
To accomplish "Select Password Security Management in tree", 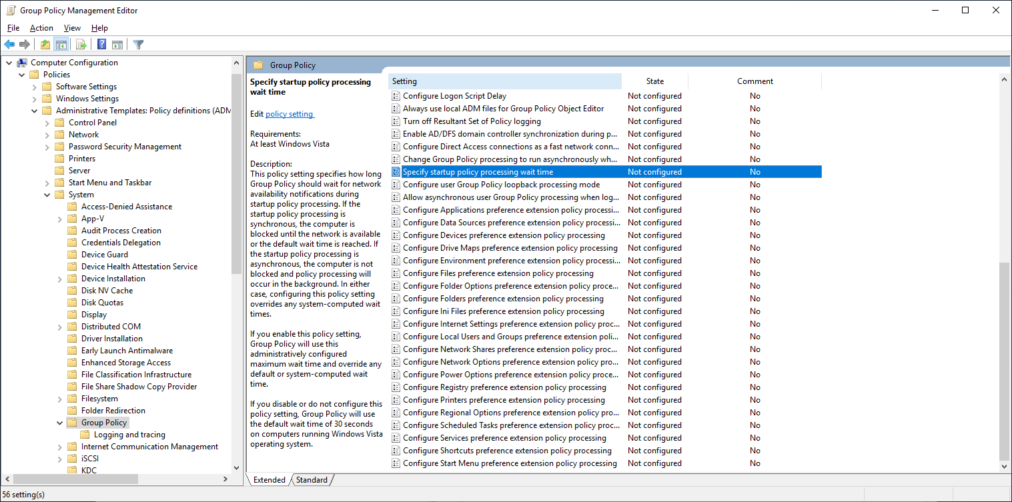I will coord(125,147).
